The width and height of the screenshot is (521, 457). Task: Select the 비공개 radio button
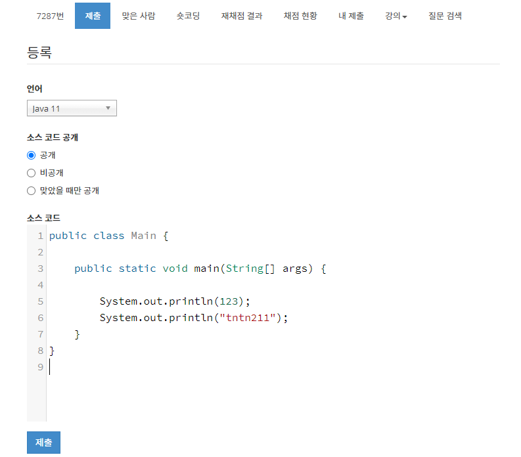[x=32, y=173]
